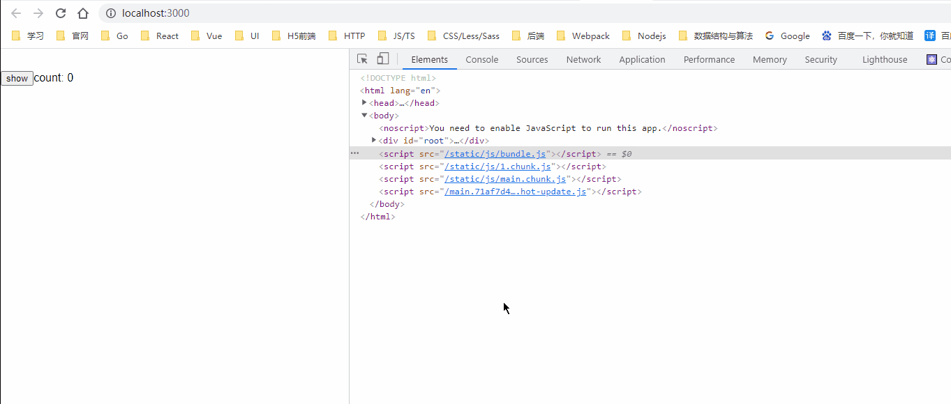Screen dimensions: 951x404
Task: Open the hot-update.js script link
Action: 516,192
